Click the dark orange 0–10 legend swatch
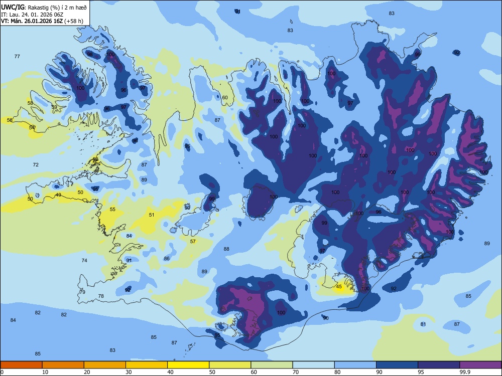 21,365
